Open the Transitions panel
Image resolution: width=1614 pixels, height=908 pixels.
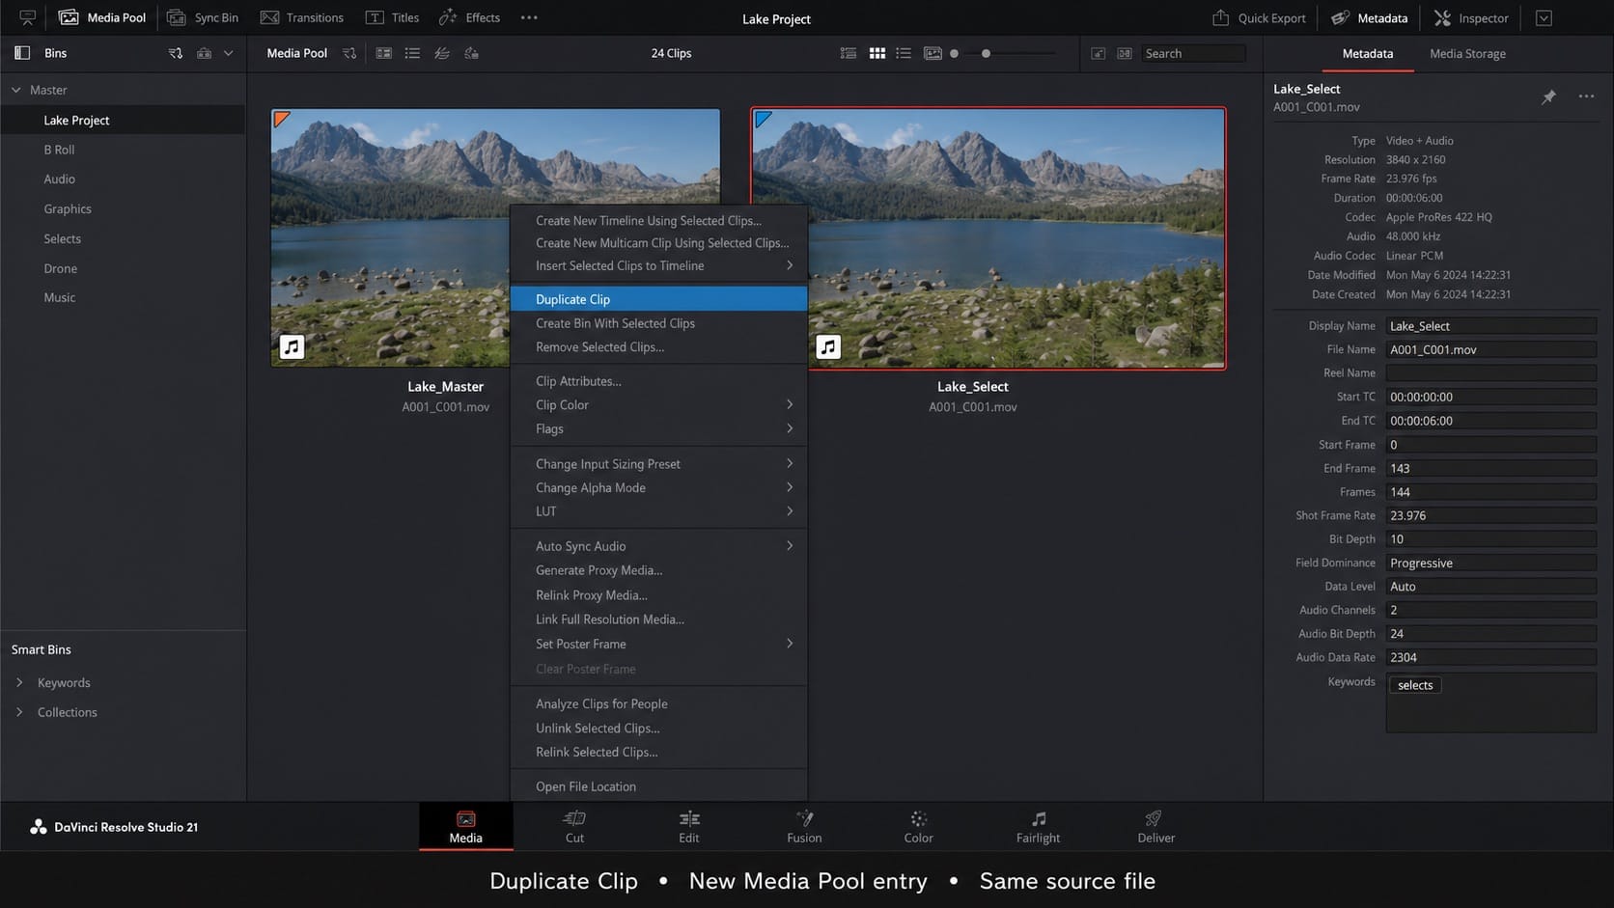(302, 17)
